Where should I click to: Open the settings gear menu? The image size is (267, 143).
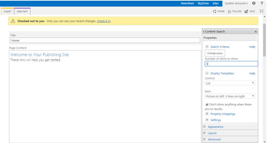tap(254, 3)
